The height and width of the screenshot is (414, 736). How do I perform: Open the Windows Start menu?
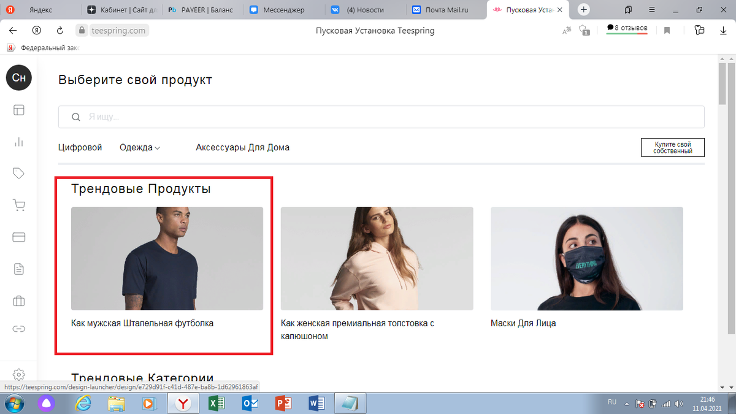point(13,403)
